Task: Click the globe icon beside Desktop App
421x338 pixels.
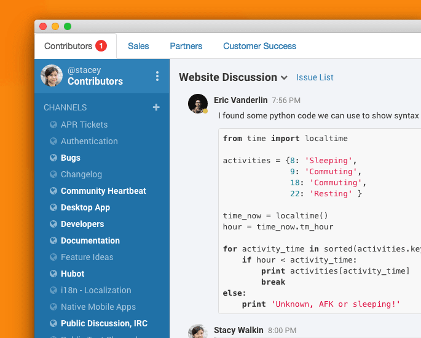Action: (x=53, y=207)
